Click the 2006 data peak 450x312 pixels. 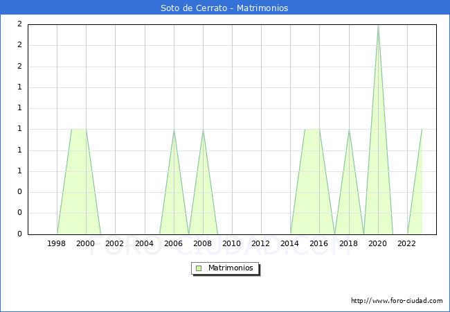(x=174, y=130)
